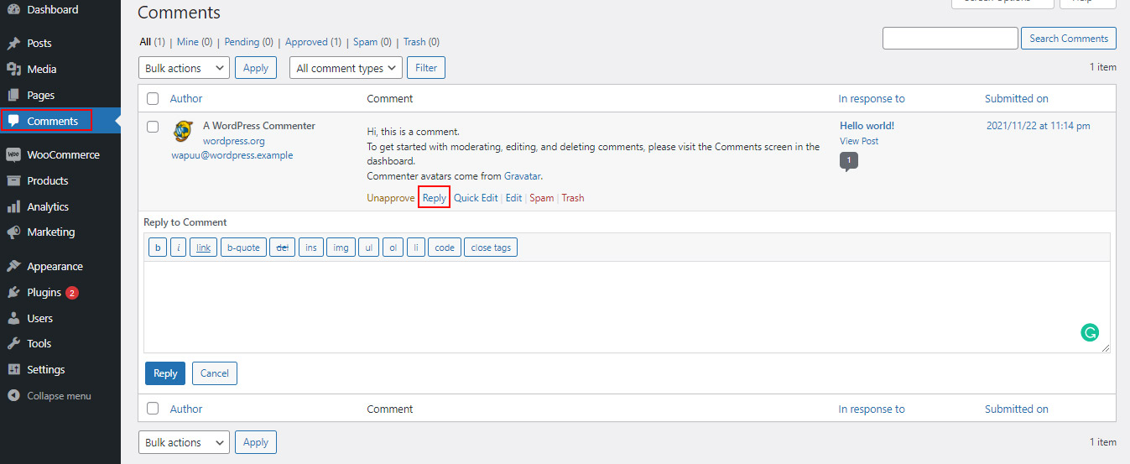Open the WooCommerce sidebar icon

point(13,154)
